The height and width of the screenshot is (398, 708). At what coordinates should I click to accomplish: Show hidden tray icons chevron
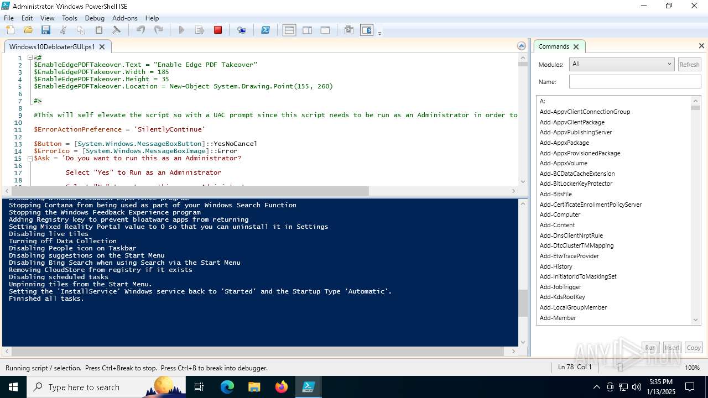coord(596,387)
